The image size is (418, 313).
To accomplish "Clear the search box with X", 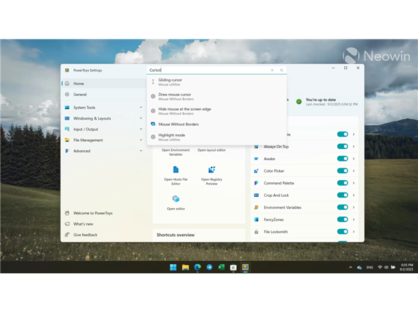I will 272,70.
